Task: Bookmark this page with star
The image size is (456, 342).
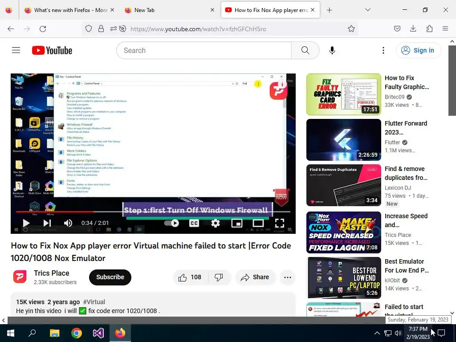Action: click(351, 29)
